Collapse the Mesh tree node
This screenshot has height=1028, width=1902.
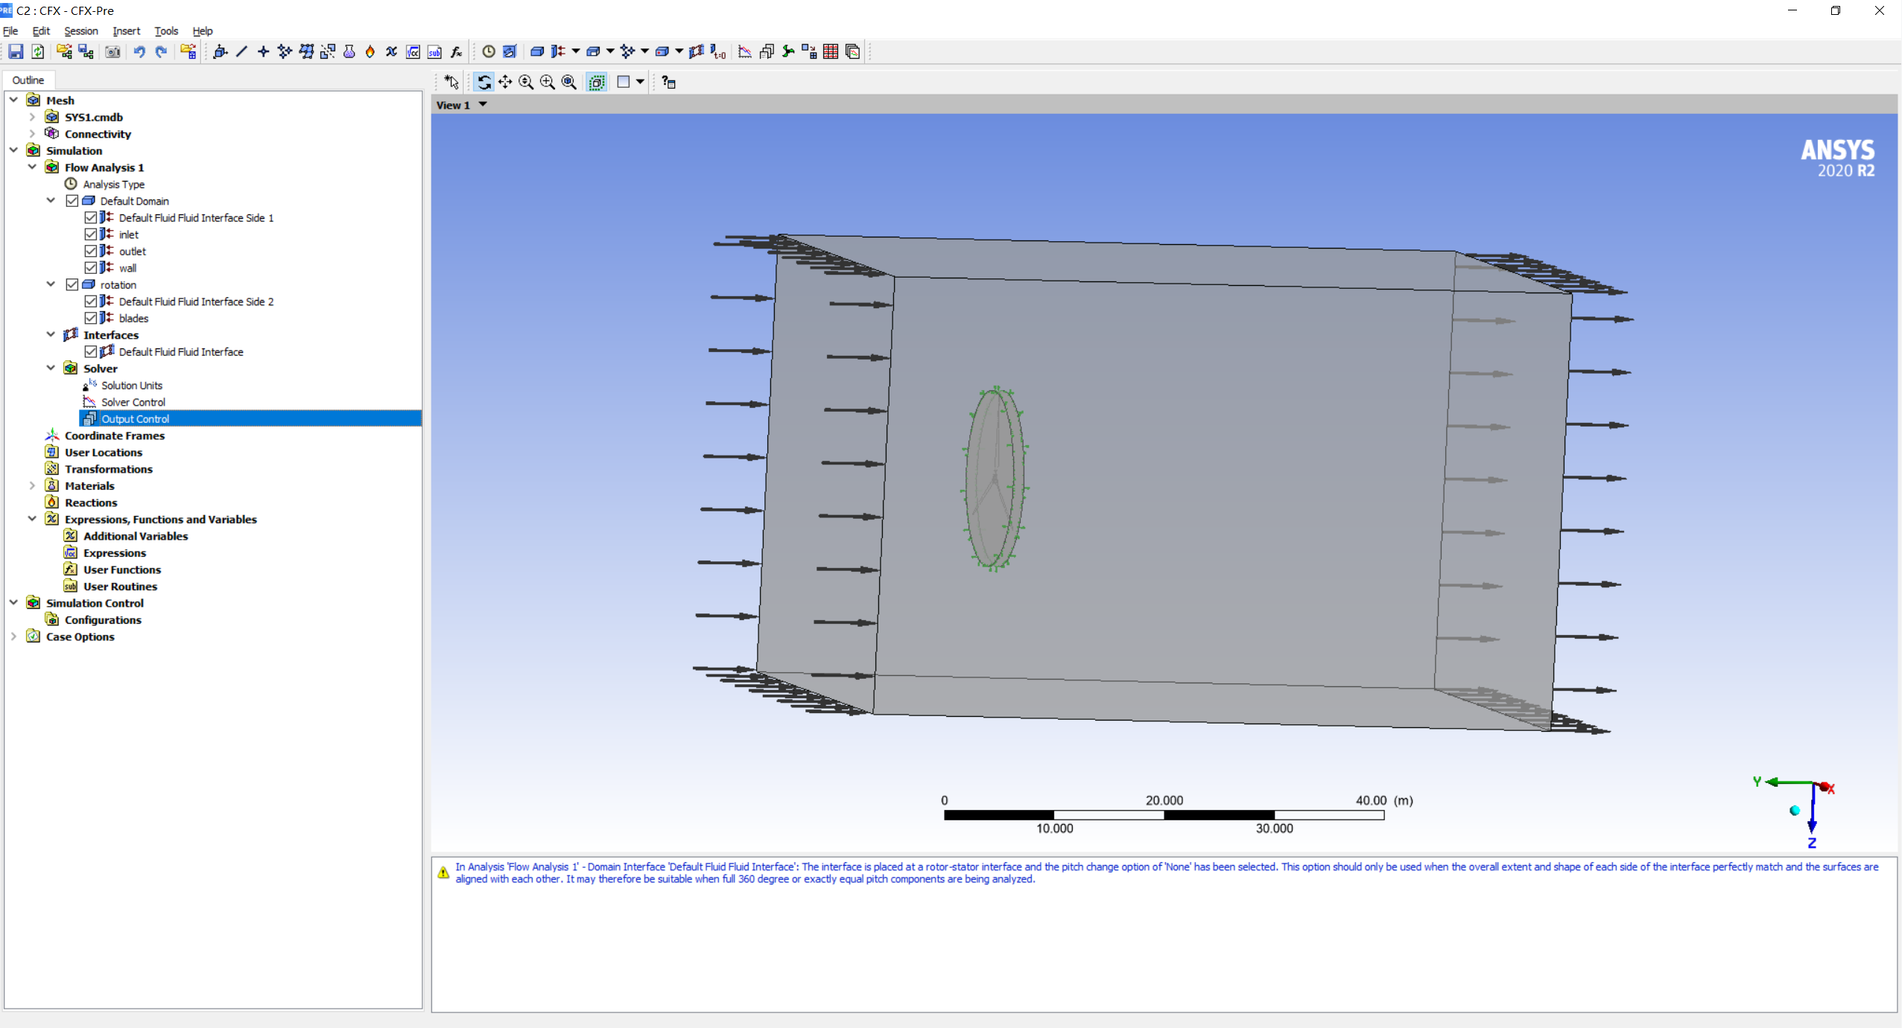click(13, 100)
